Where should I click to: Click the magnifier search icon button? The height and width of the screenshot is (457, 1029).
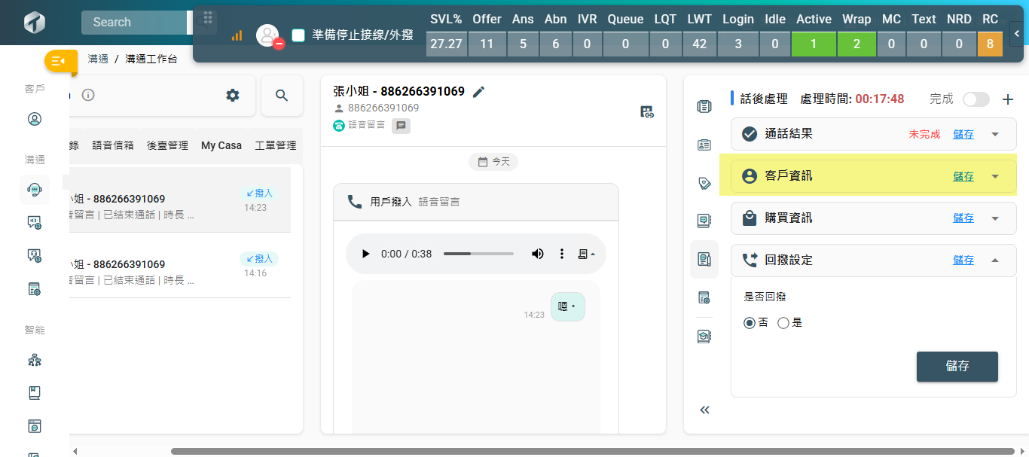click(x=282, y=95)
